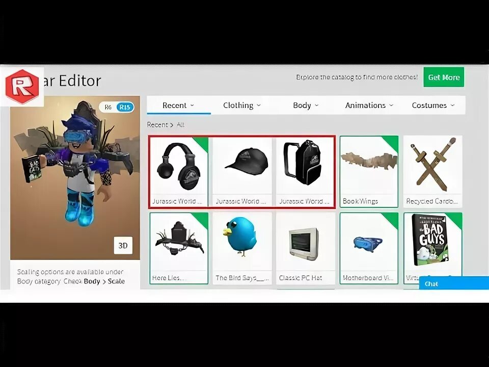This screenshot has width=489, height=367.
Task: Select the Classic PC Hat item
Action: pos(306,248)
